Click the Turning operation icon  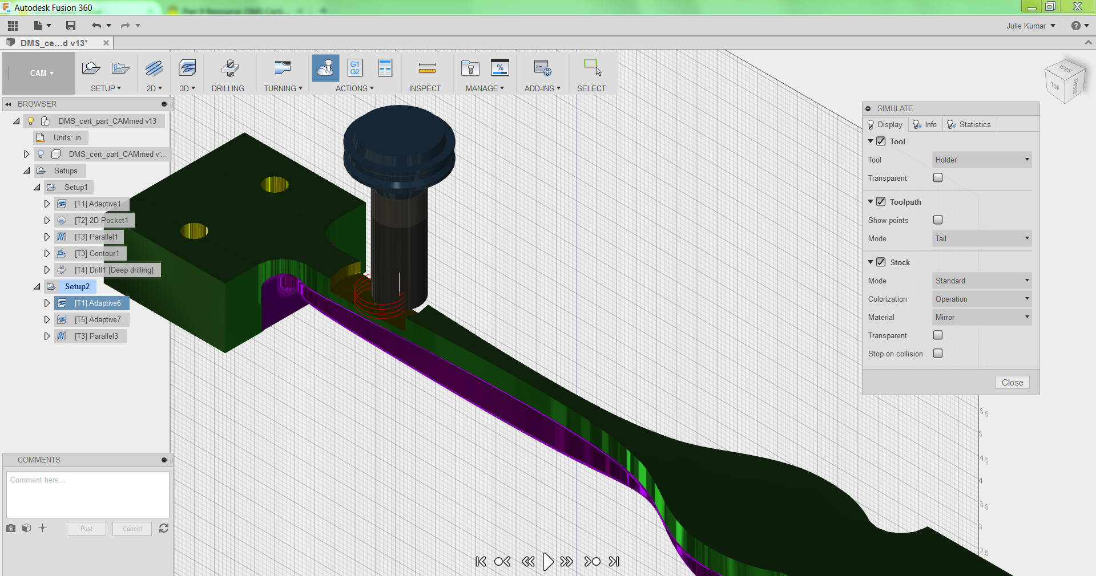(x=283, y=68)
